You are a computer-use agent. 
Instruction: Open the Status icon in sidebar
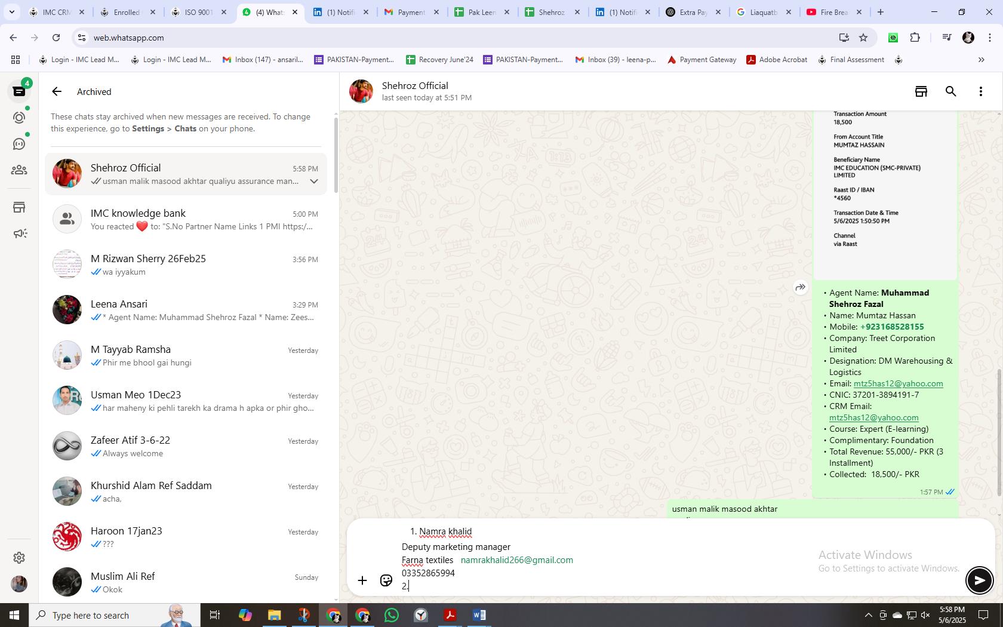click(x=19, y=118)
